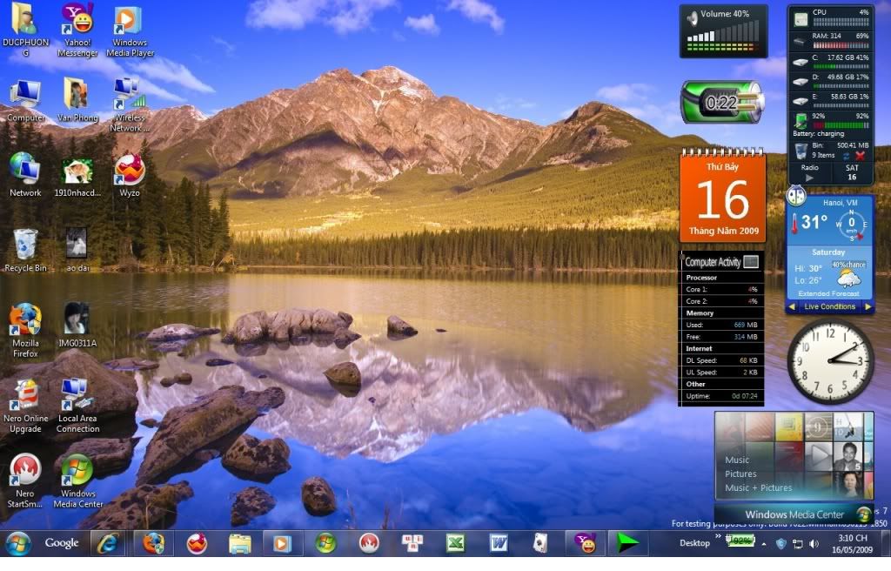891x571 pixels.
Task: Empty the Bin with the red X
Action: click(x=861, y=156)
